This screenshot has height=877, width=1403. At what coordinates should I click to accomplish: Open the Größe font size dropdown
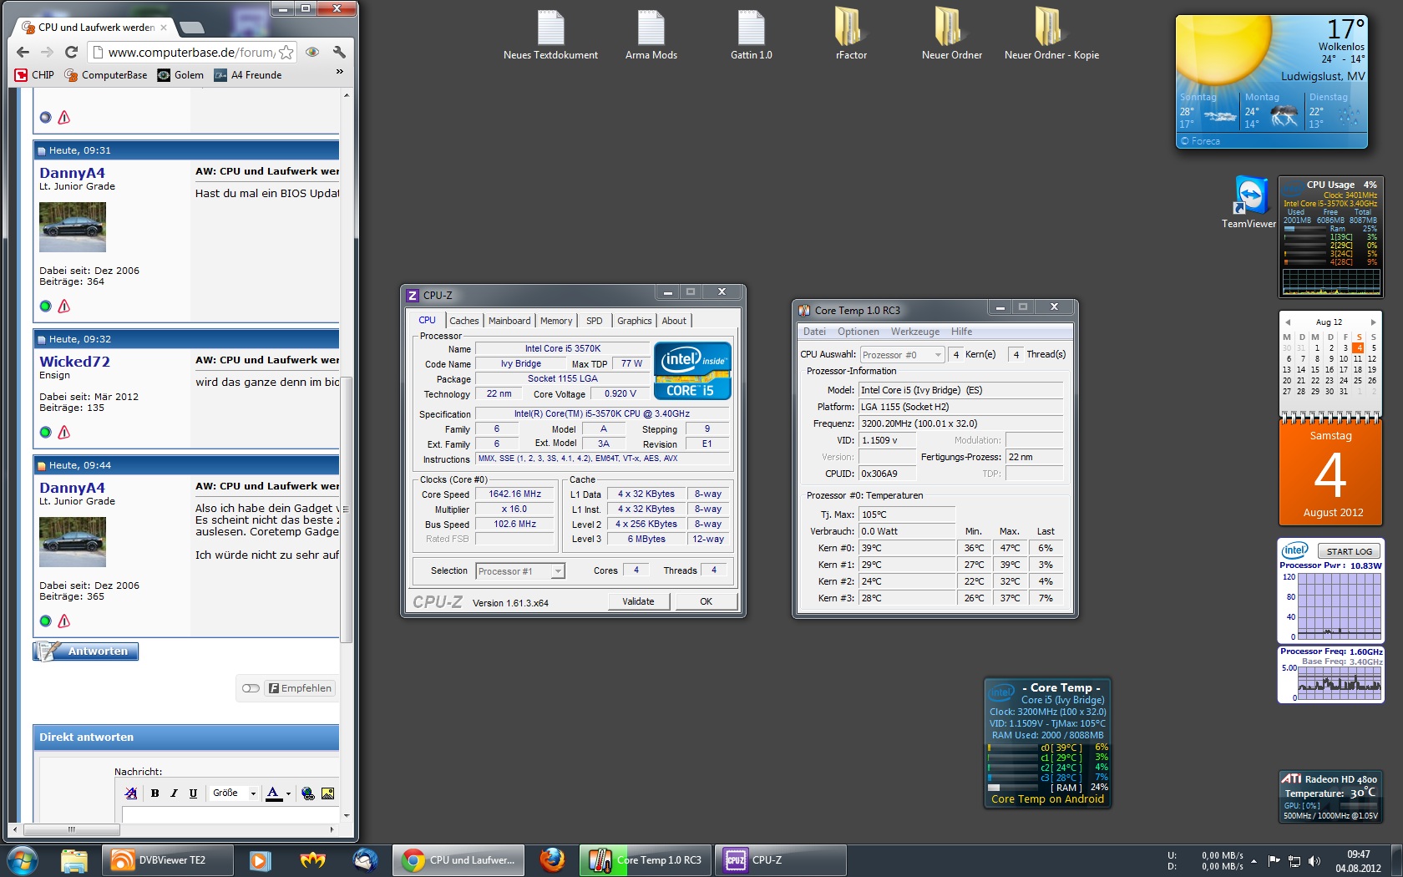(x=234, y=793)
